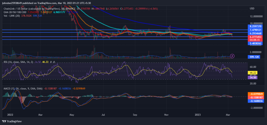
Task: Click the purple lightning bolt icon
Action: point(232,56)
